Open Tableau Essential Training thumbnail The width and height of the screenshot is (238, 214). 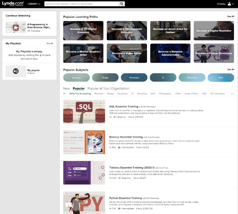pyautogui.click(x=84, y=173)
